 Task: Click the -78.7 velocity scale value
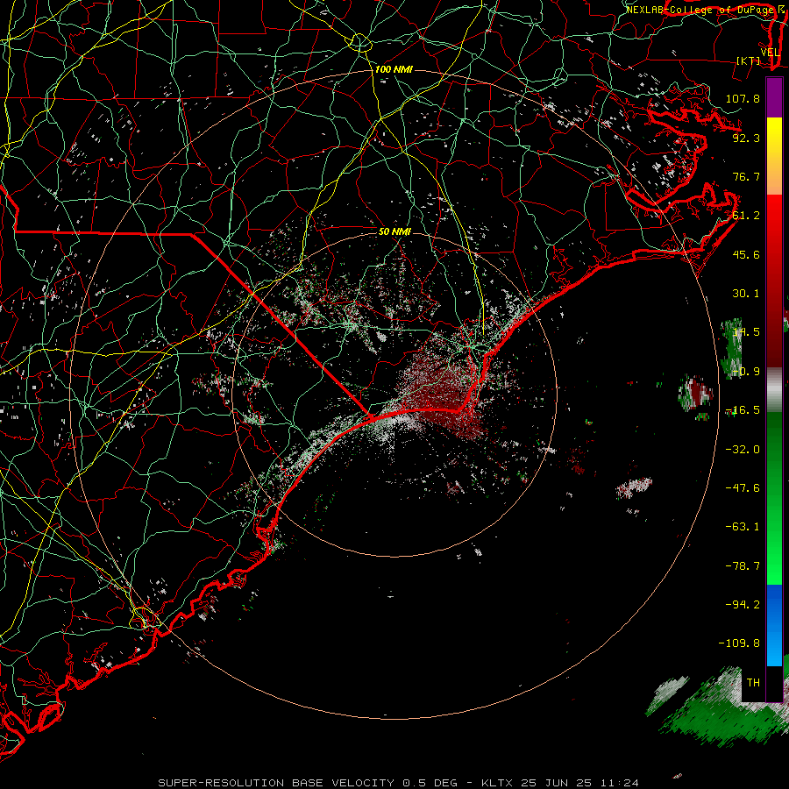point(743,565)
